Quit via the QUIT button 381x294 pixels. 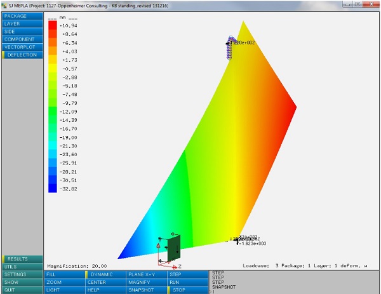(x=22, y=290)
